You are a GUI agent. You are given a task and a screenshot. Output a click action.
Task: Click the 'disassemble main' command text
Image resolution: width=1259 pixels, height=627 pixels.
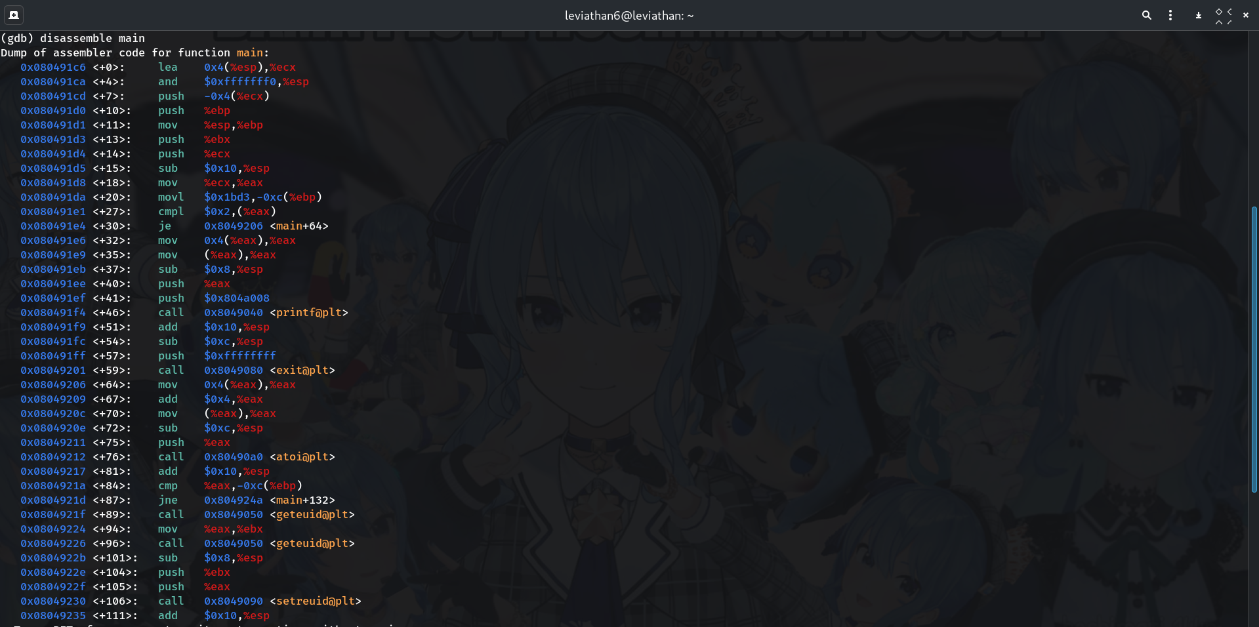(x=92, y=38)
